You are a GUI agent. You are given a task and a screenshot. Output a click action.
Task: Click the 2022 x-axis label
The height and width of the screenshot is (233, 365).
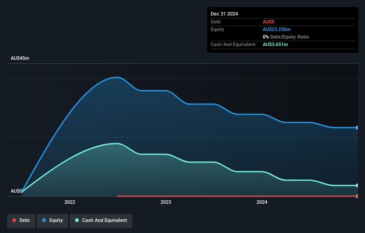70,202
